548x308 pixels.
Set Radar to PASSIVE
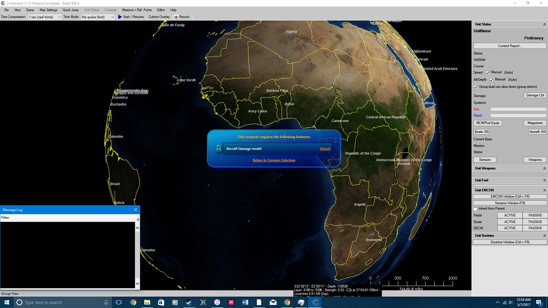(x=535, y=215)
